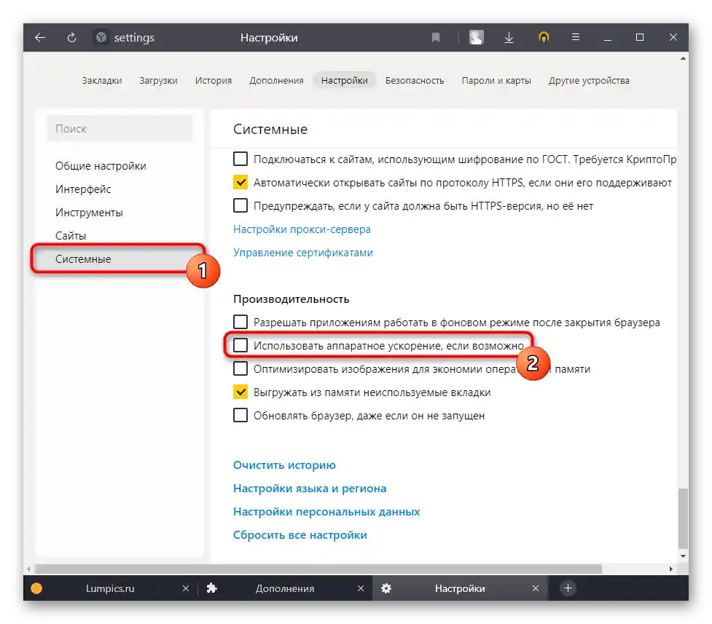Uncheck unload unused tabs from memory
712x624 pixels.
coord(240,392)
